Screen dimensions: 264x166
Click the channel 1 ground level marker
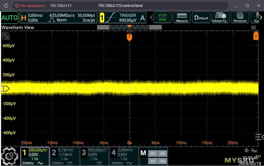[5, 89]
